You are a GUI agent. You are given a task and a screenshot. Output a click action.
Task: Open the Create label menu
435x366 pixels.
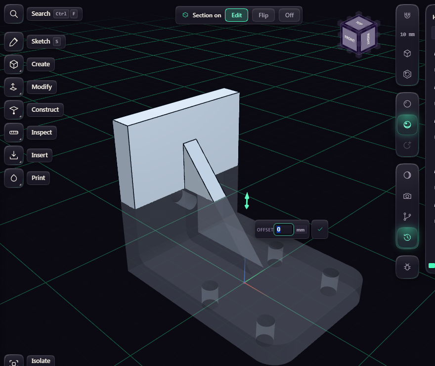[41, 64]
